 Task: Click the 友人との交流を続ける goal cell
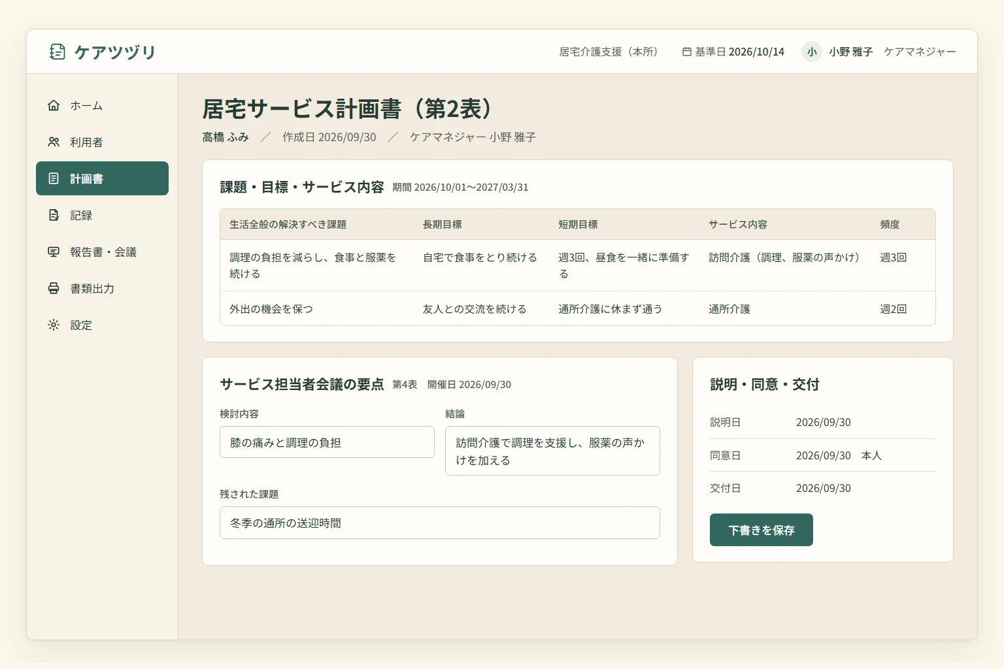point(475,309)
